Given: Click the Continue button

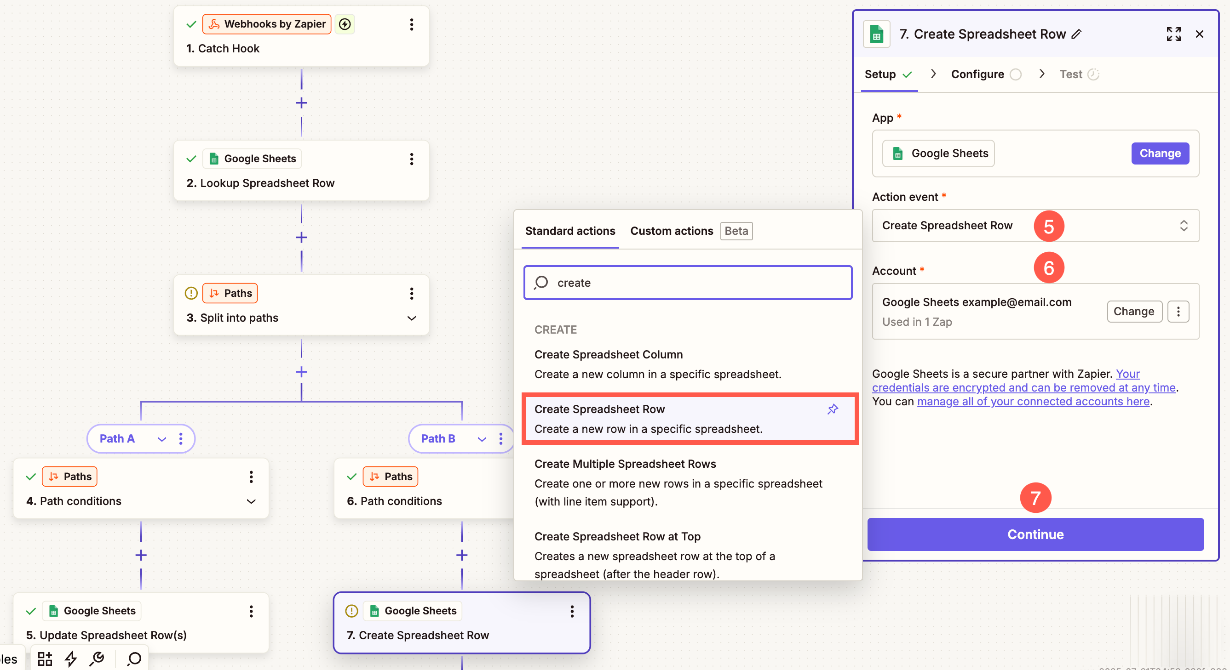Looking at the screenshot, I should coord(1035,534).
